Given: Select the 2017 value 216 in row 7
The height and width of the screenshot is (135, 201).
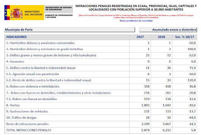Looking at the screenshot, I should (147, 93).
